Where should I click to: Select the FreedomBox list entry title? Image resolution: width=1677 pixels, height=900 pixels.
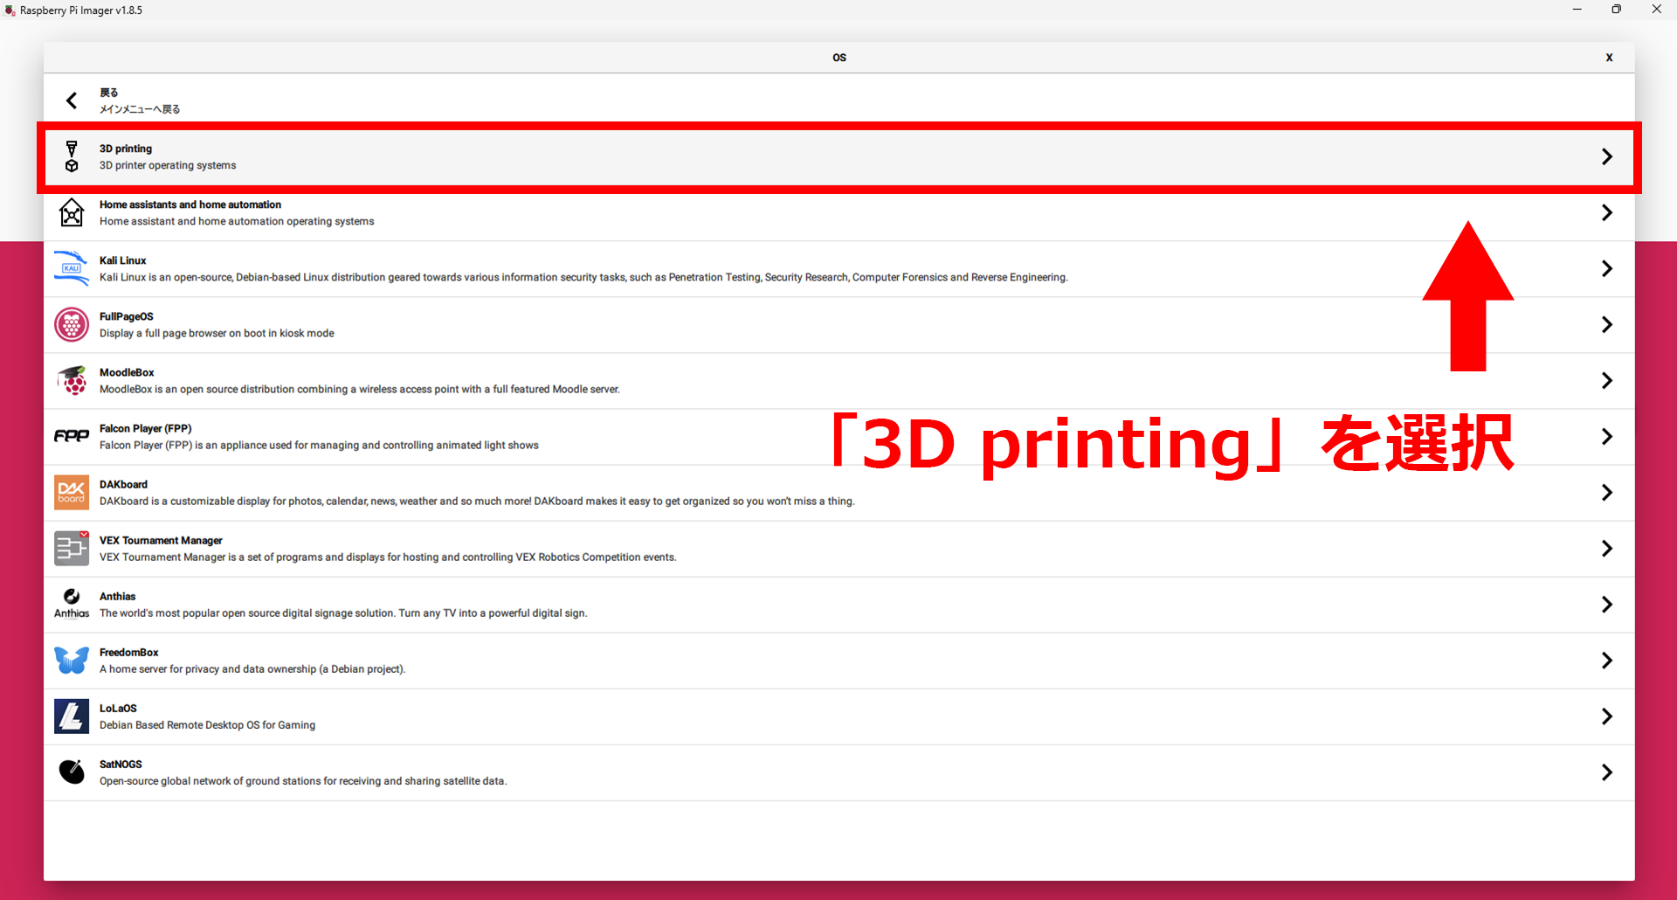(129, 653)
